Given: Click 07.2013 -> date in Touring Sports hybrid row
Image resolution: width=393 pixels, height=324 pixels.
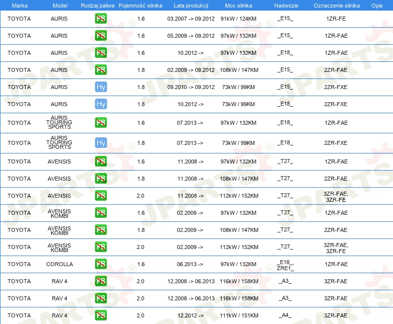Looking at the screenshot, I should (x=190, y=143).
